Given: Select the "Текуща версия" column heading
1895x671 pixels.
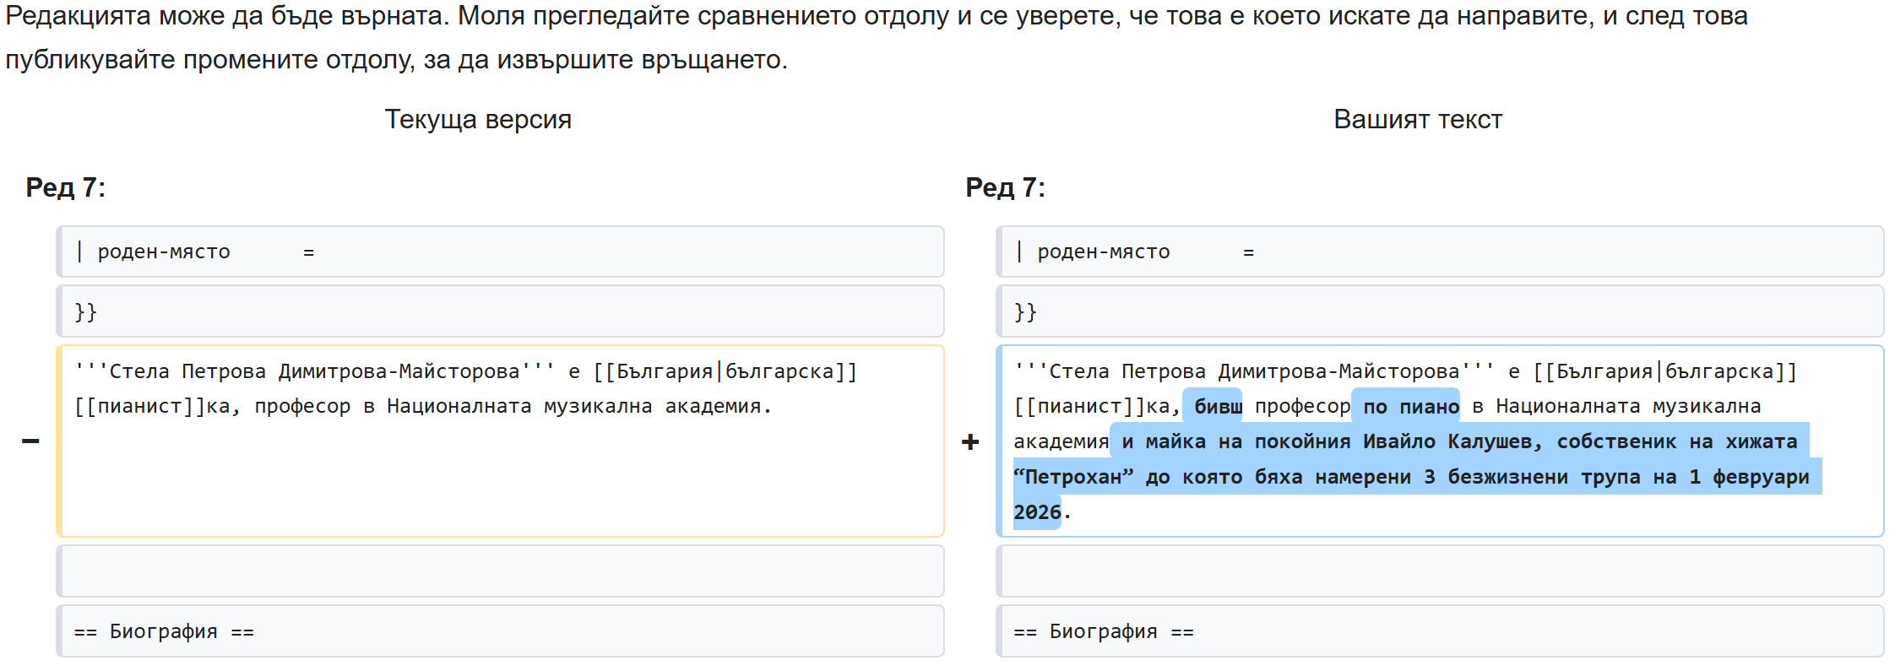Looking at the screenshot, I should [478, 119].
